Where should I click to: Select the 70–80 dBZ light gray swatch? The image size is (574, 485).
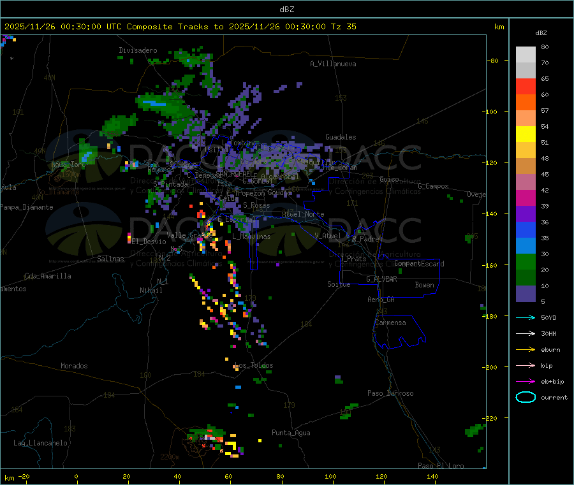tap(526, 55)
